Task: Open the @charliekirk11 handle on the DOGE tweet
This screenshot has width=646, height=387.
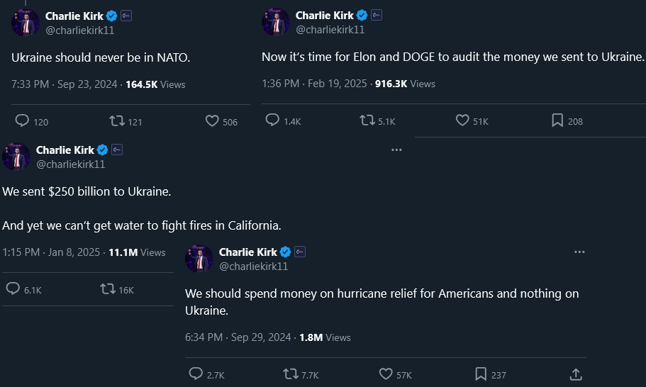Action: 330,30
